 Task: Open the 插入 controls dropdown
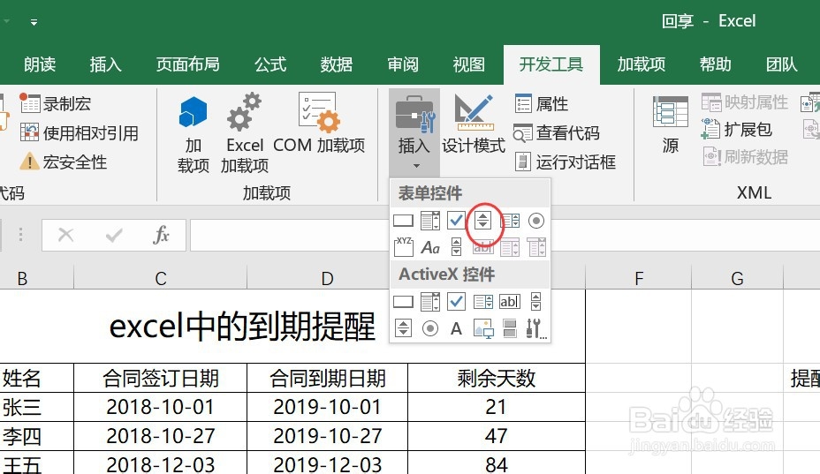(x=414, y=132)
